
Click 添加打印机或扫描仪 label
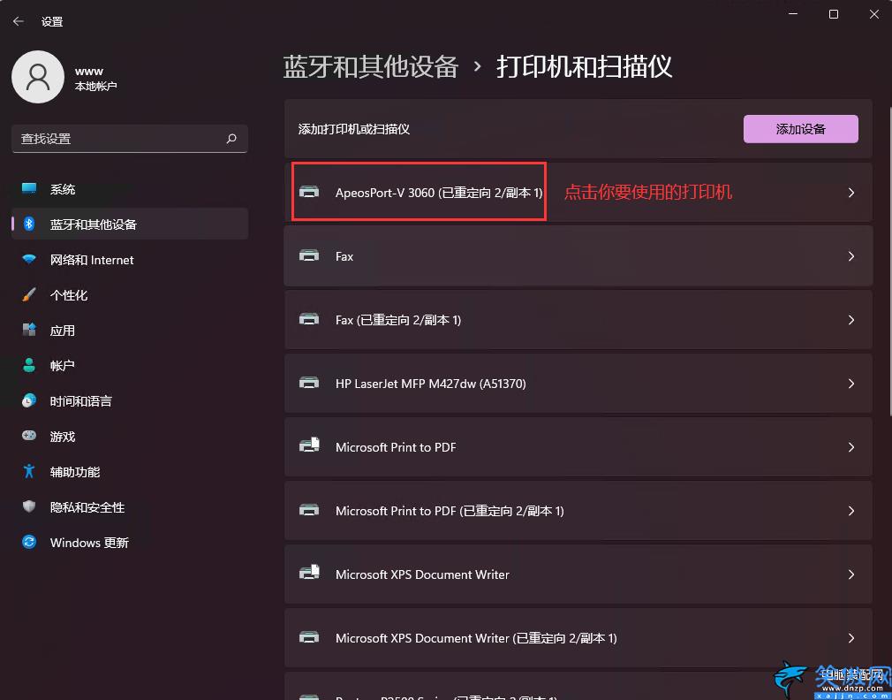tap(354, 129)
